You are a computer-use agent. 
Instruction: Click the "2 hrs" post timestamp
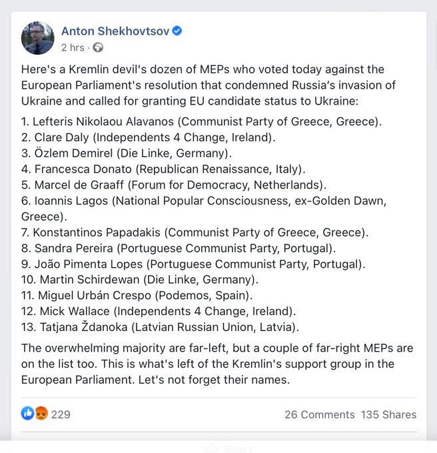(x=73, y=47)
